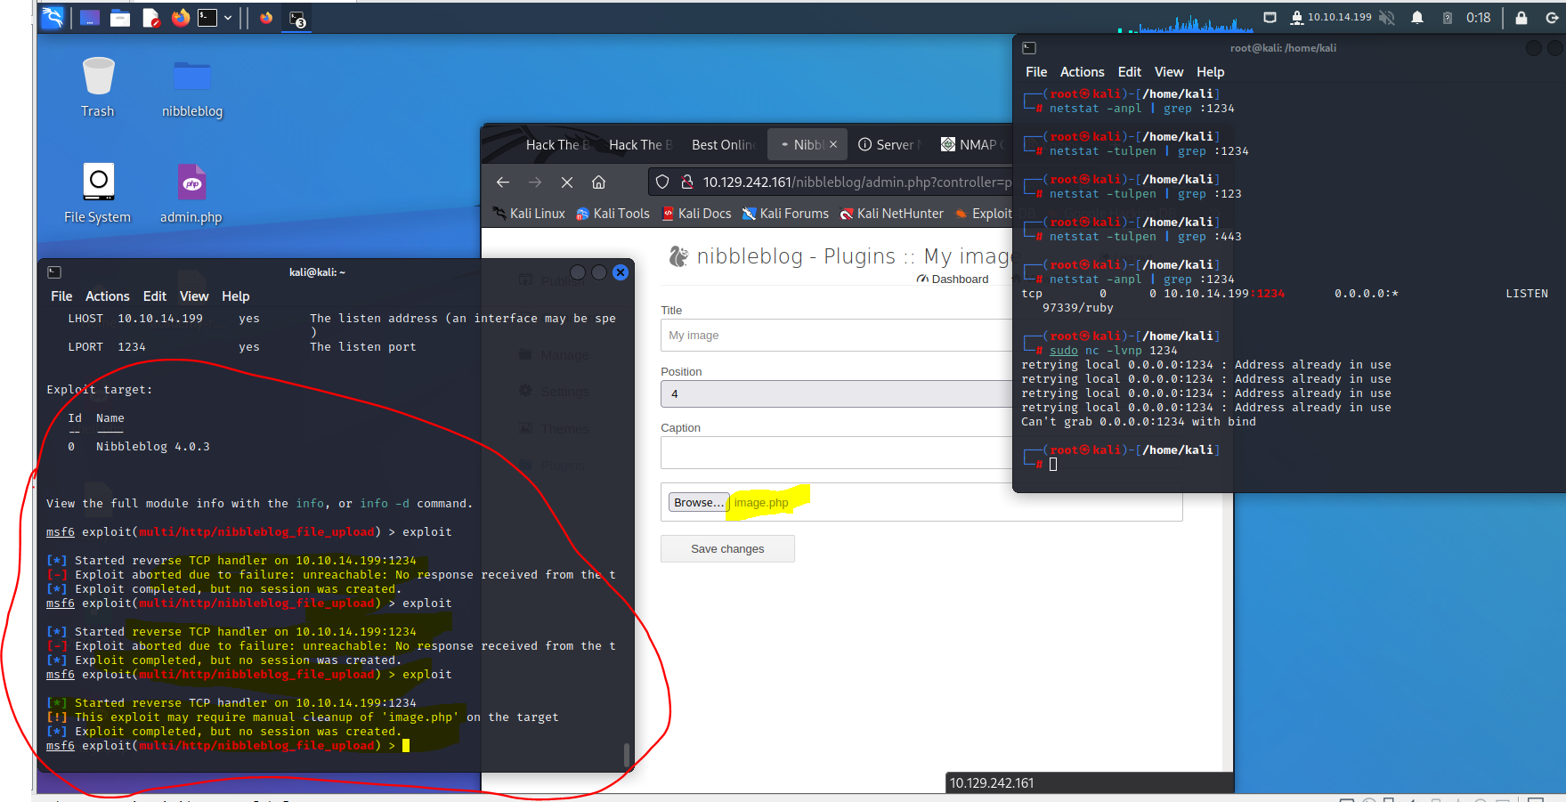Click the show desktop icon in the panel
This screenshot has width=1566, height=802.
pyautogui.click(x=89, y=18)
